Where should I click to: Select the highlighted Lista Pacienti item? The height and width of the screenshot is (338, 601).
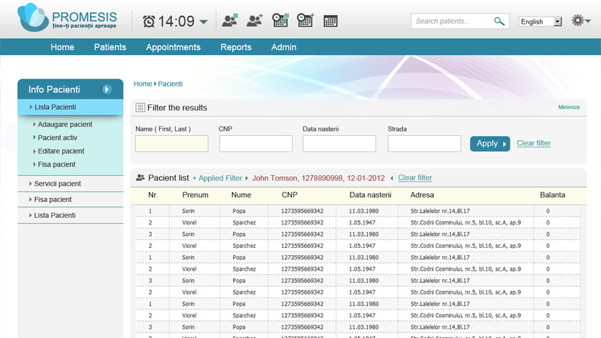click(71, 107)
